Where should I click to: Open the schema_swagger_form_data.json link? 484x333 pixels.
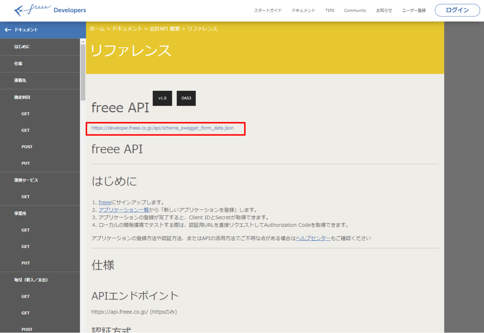click(x=162, y=128)
